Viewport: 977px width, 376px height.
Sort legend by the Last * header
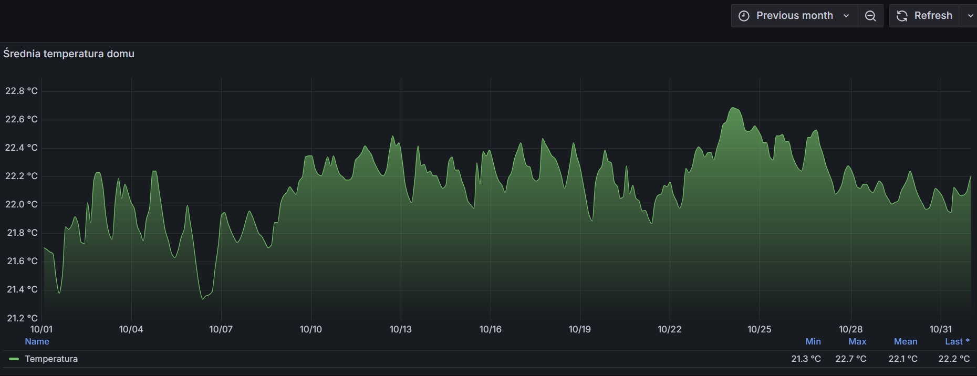pyautogui.click(x=957, y=341)
